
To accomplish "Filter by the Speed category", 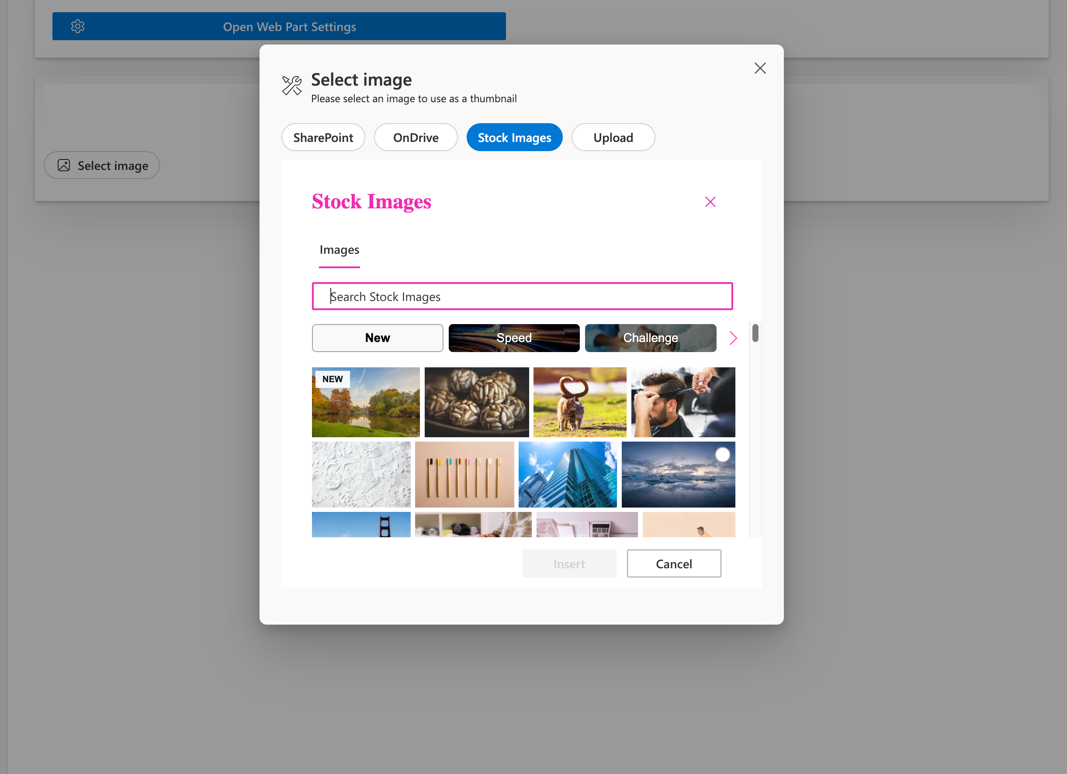I will [514, 338].
